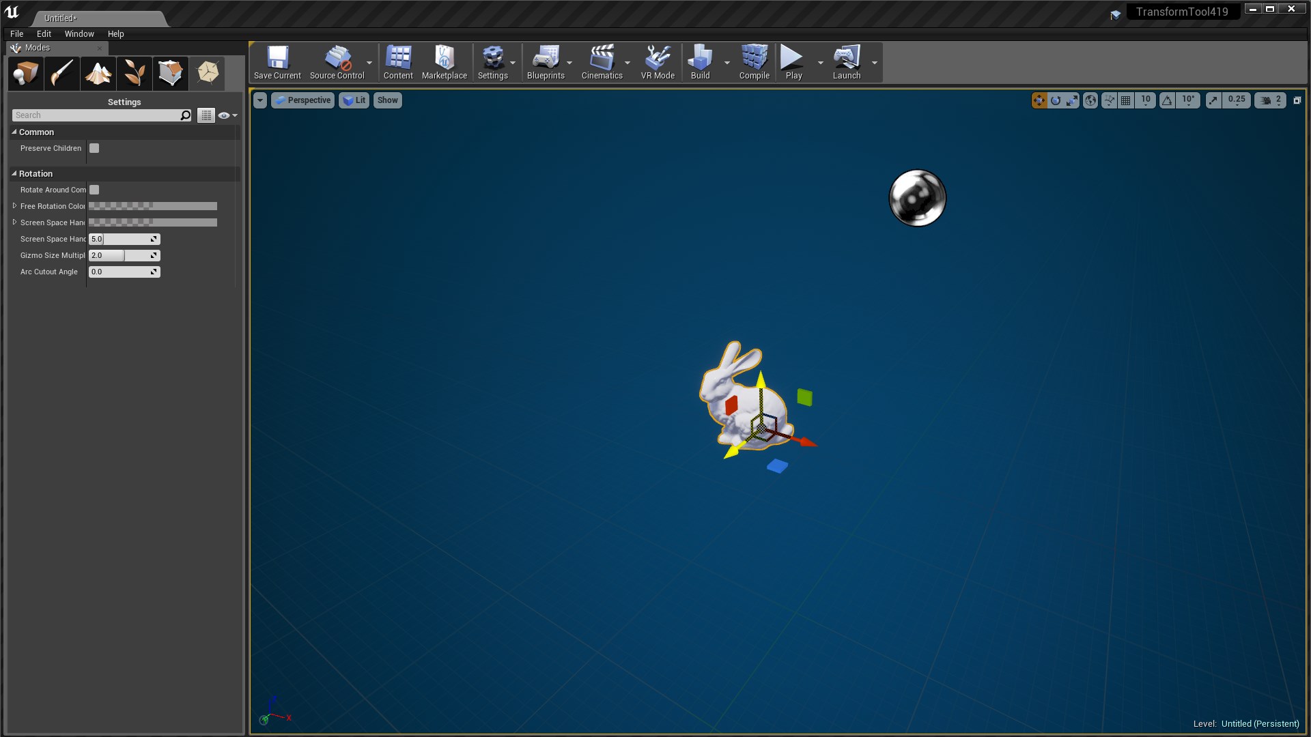Viewport: 1311px width, 737px height.
Task: Select the Modes panel tab
Action: pos(57,48)
